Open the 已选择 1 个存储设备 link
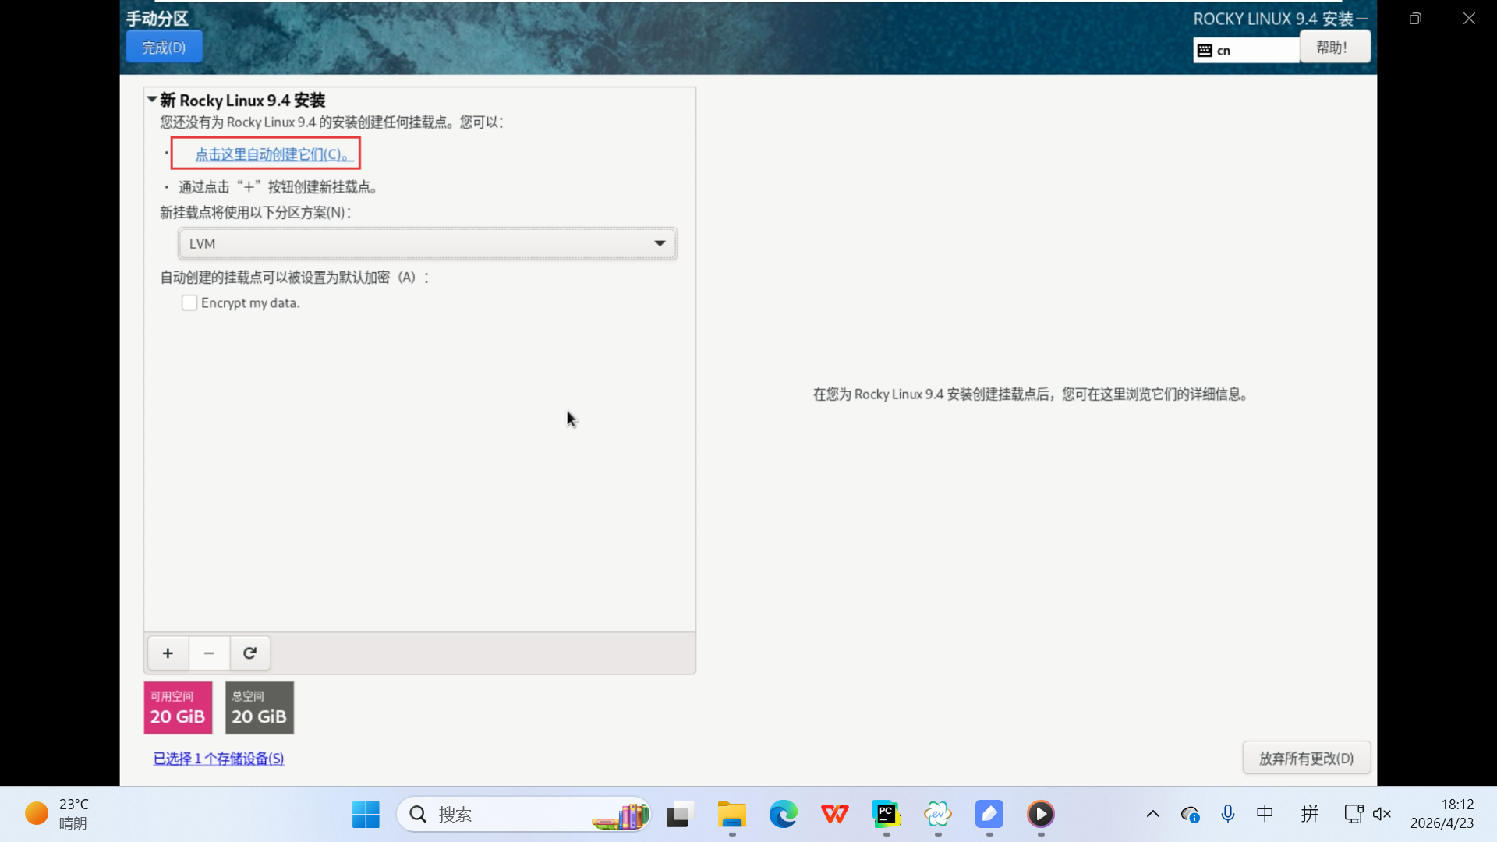The width and height of the screenshot is (1497, 842). coord(218,759)
